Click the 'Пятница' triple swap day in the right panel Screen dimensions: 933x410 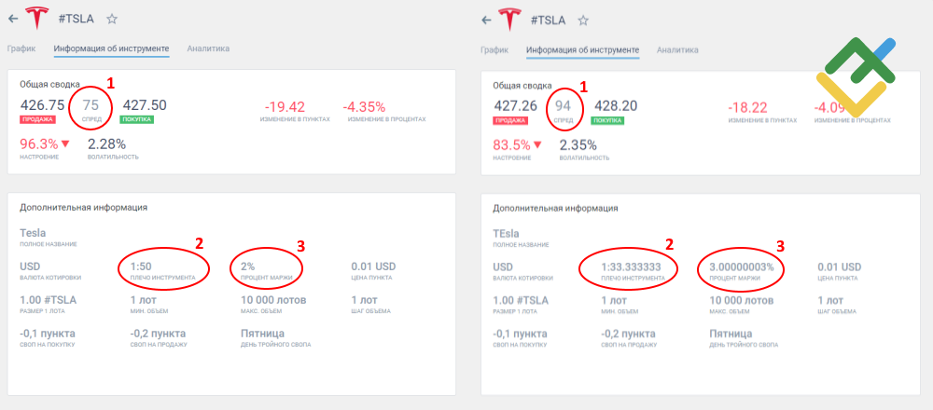(731, 335)
